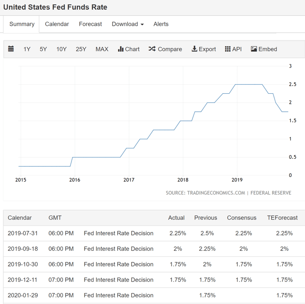Expand the Download dropdown menu
Viewport: 305px width, 304px height.
(x=127, y=24)
